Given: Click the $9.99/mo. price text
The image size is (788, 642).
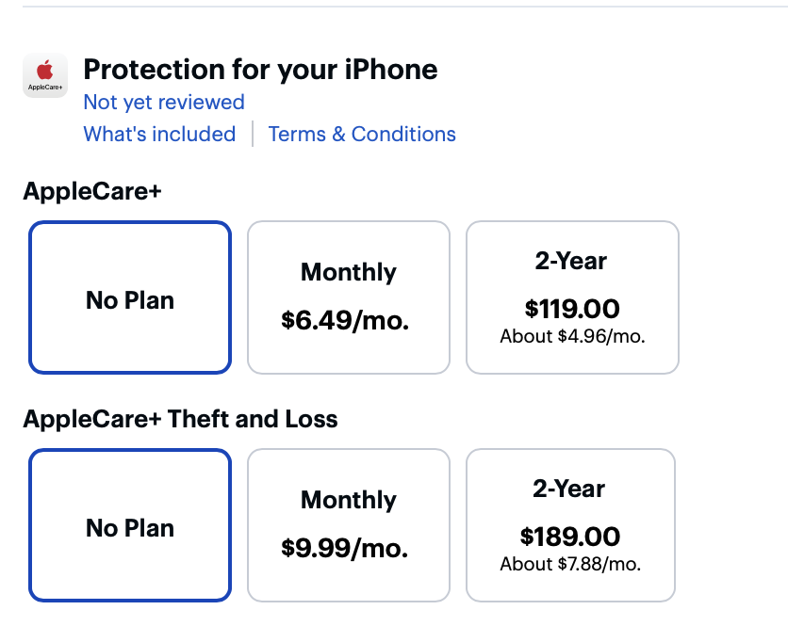Looking at the screenshot, I should (345, 548).
